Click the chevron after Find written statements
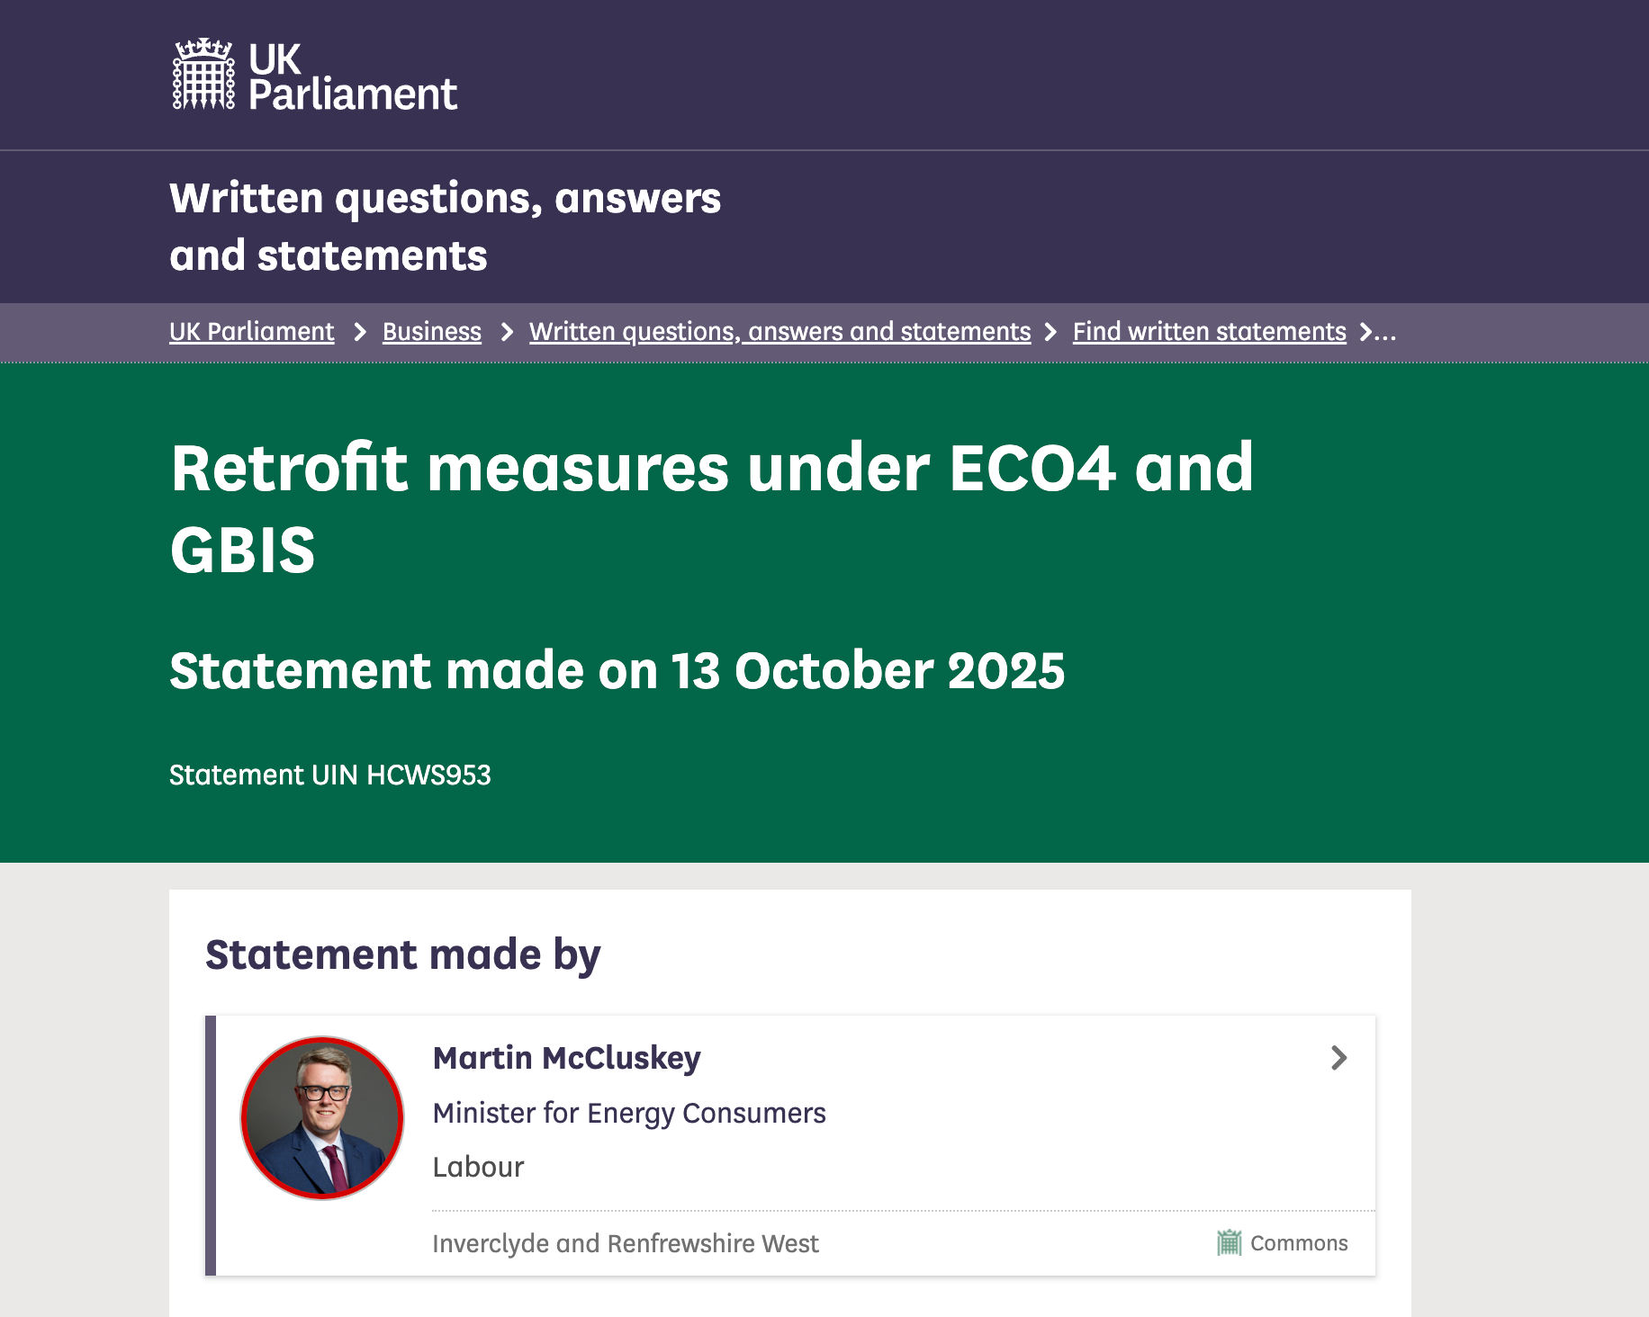This screenshot has height=1317, width=1649. (x=1365, y=333)
